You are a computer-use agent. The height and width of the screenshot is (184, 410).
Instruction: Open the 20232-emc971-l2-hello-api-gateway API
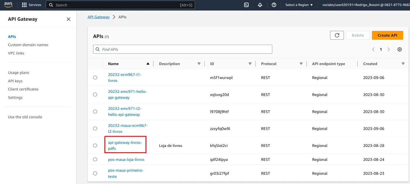pyautogui.click(x=125, y=112)
